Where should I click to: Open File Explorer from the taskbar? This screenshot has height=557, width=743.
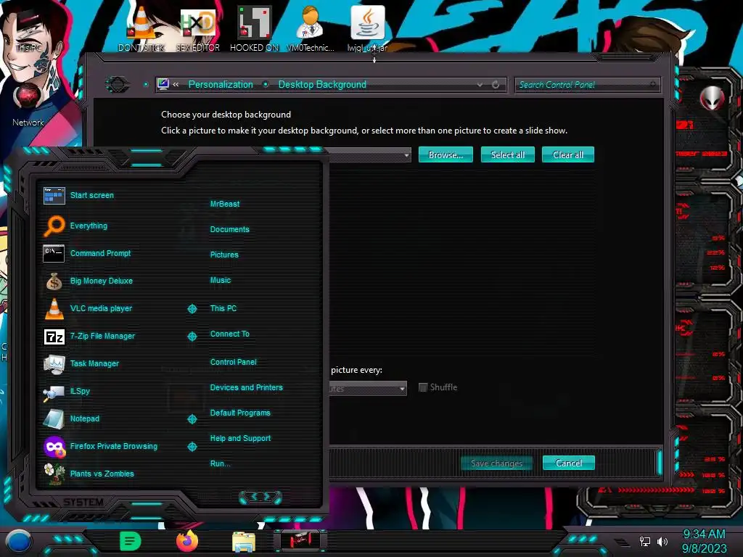pyautogui.click(x=244, y=542)
